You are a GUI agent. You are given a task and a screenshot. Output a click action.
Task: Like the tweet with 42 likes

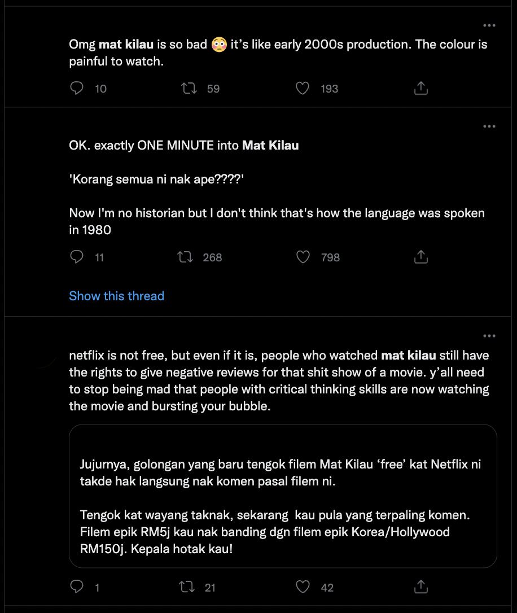[303, 588]
